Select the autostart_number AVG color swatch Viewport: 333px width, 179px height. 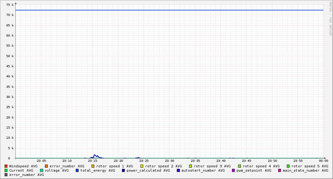point(178,170)
